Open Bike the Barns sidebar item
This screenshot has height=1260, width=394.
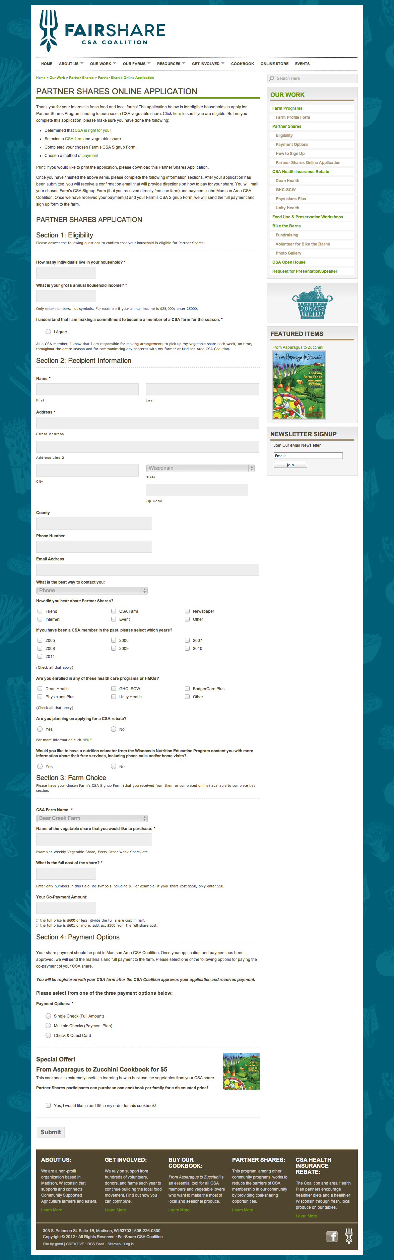286,226
